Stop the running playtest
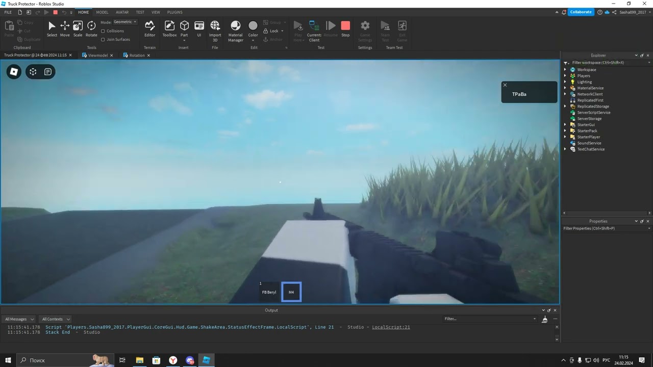 pyautogui.click(x=345, y=29)
